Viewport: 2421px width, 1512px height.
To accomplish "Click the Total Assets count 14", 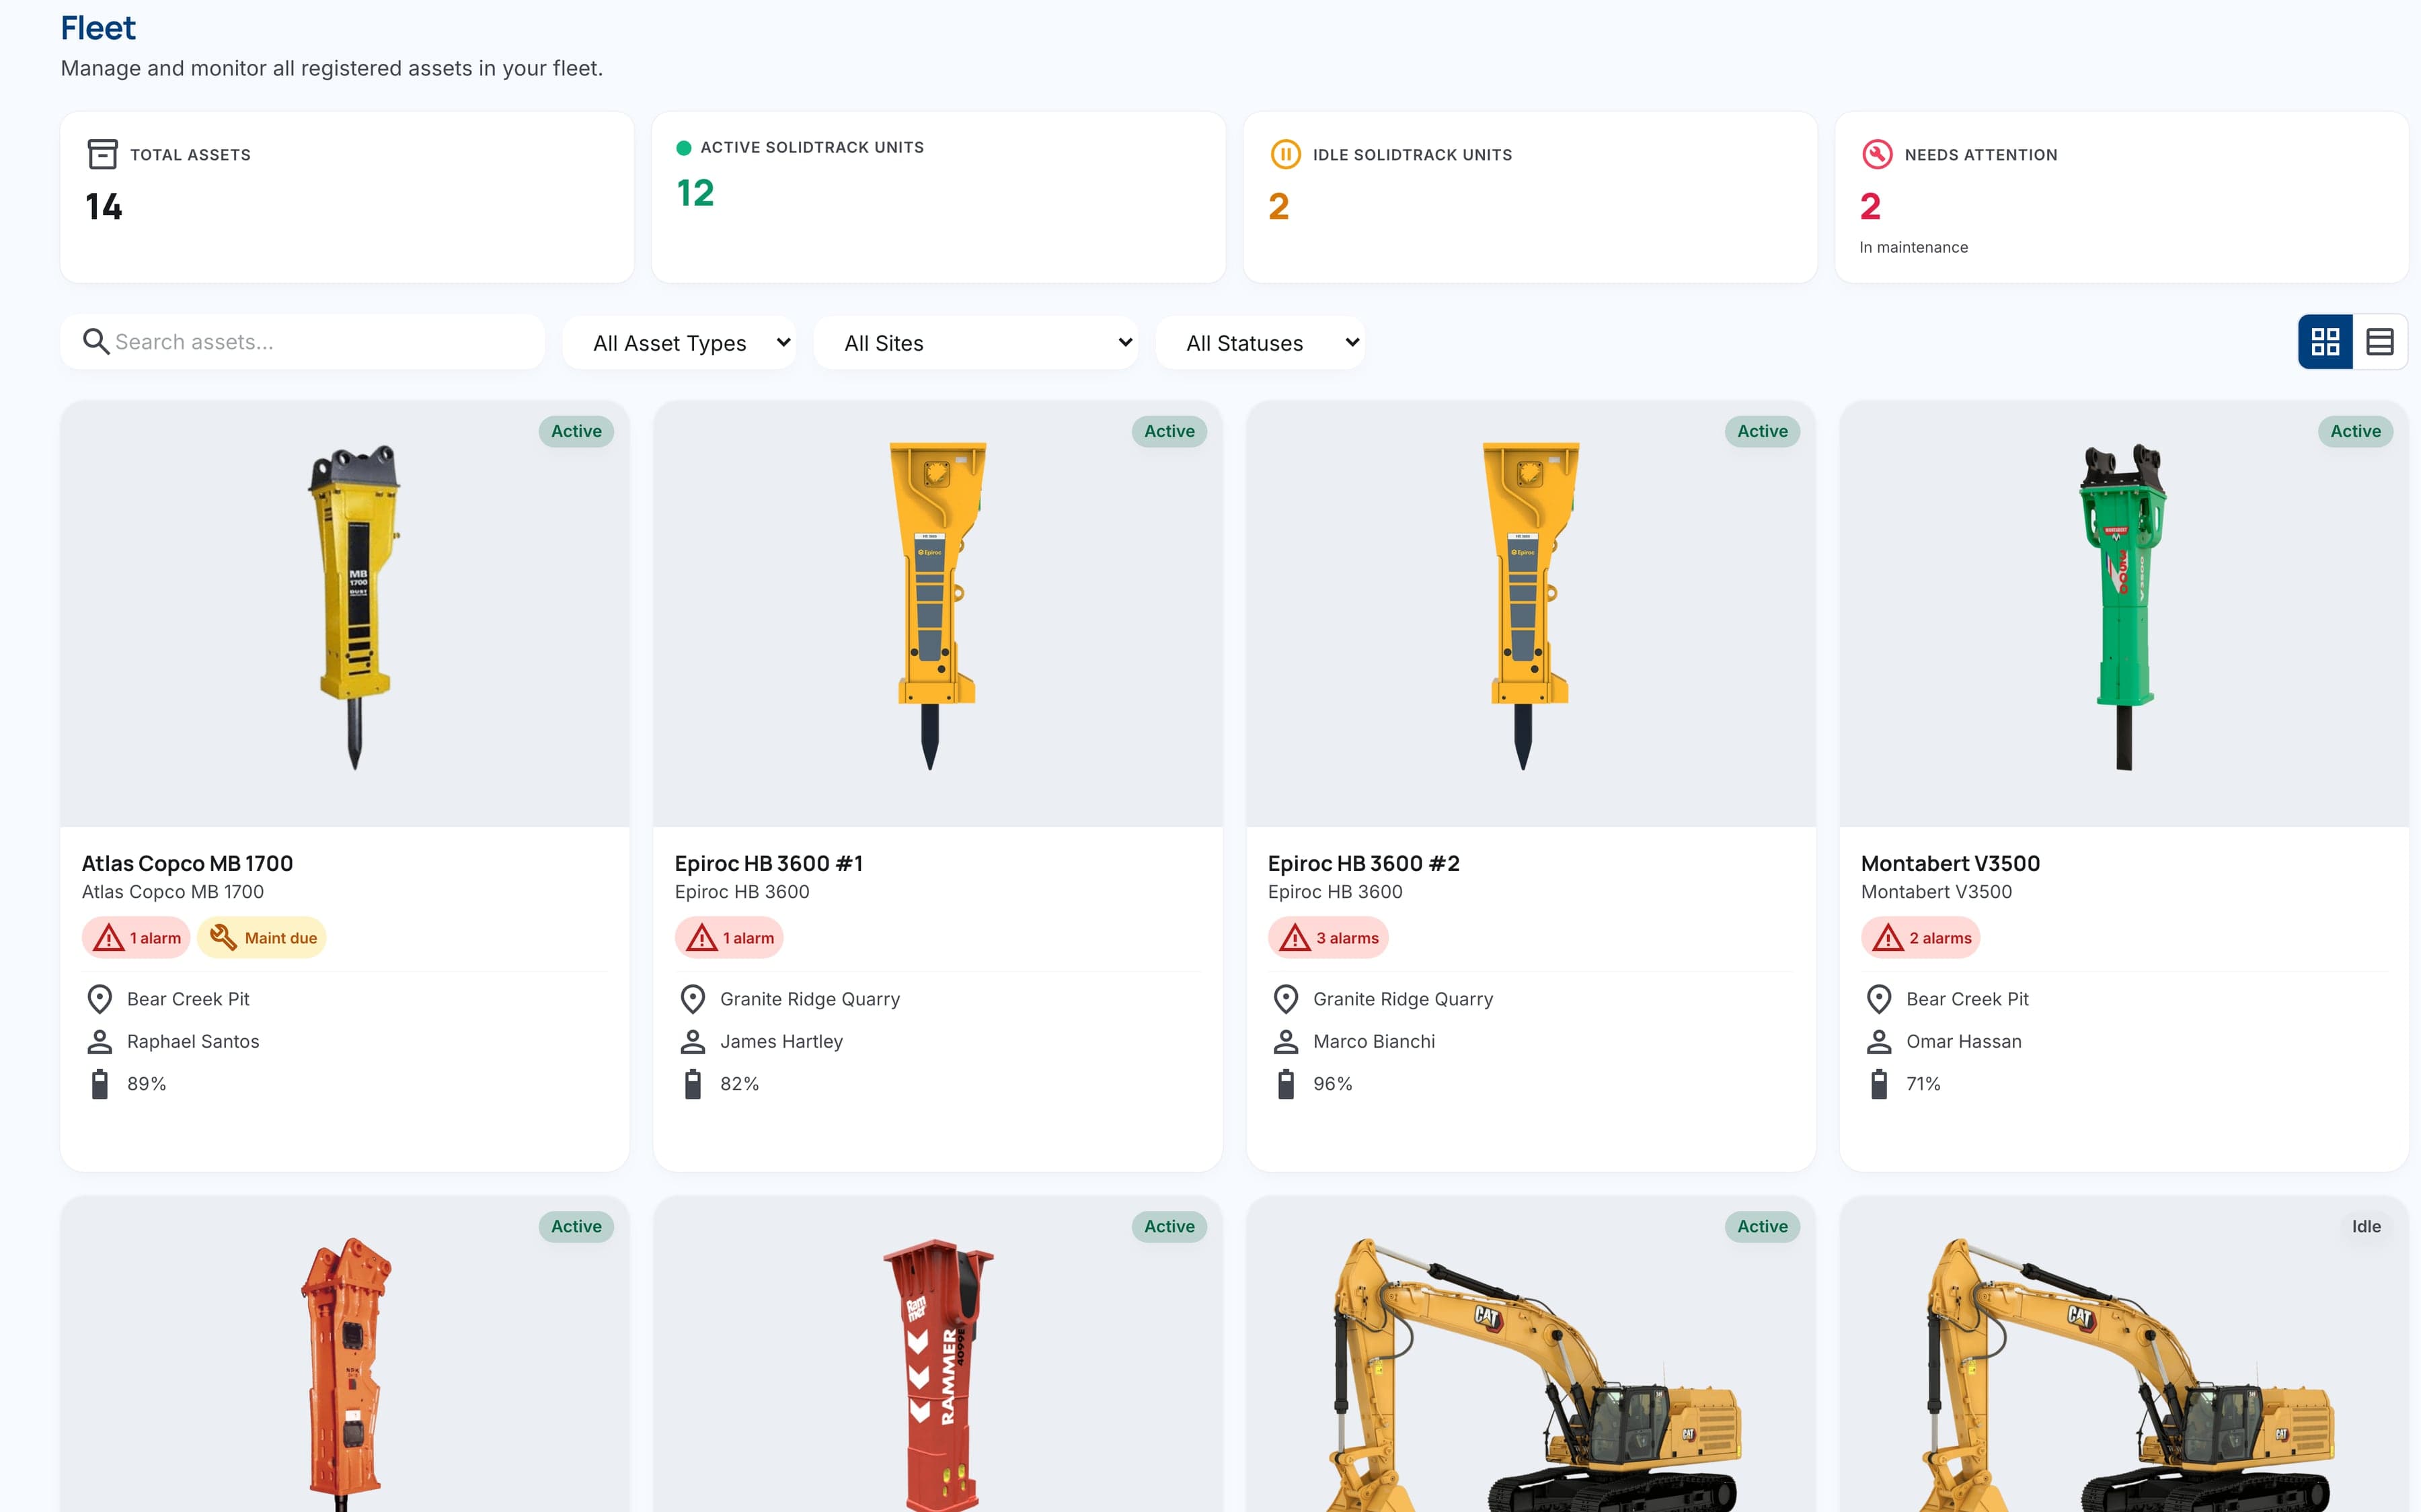I will 104,207.
